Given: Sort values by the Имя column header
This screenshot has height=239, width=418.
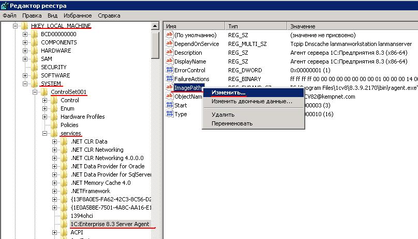Looking at the screenshot, I should point(194,26).
